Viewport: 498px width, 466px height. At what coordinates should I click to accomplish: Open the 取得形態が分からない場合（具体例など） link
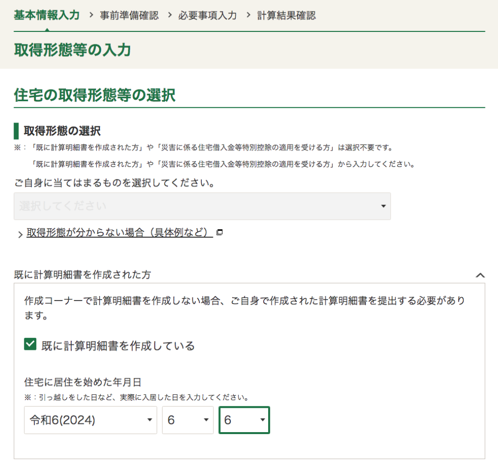120,233
